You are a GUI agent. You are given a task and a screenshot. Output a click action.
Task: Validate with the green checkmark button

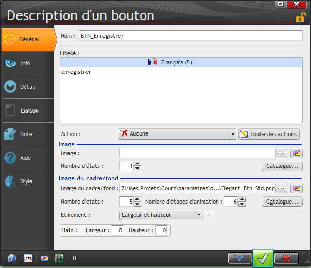pos(263,258)
